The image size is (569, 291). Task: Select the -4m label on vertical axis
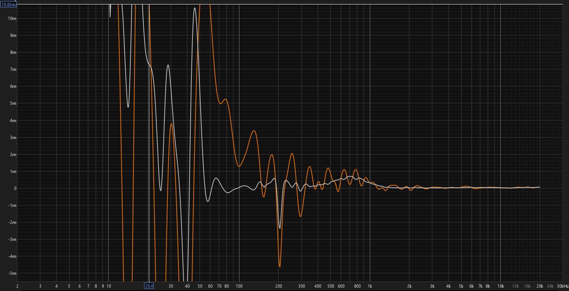tap(12, 256)
